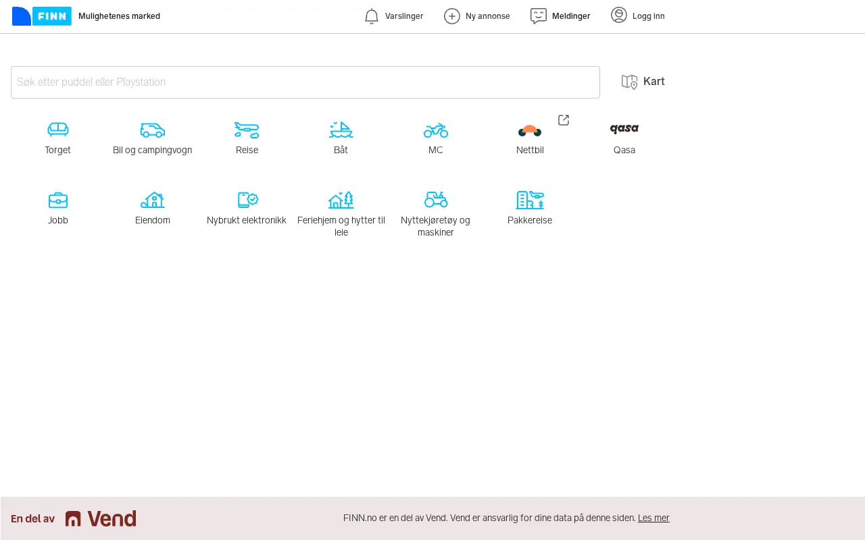865x540 pixels.
Task: Select the Nyttekjøretøy tractor icon
Action: (x=436, y=199)
